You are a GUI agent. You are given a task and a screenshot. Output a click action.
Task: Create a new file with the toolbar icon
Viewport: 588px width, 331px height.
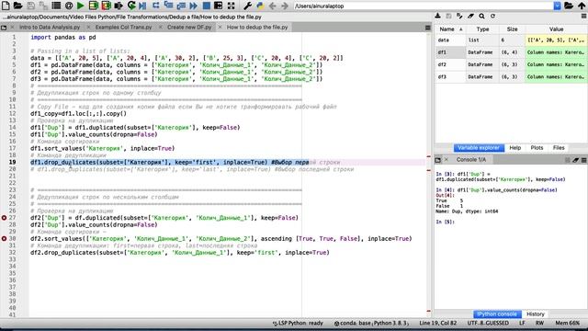pos(6,6)
